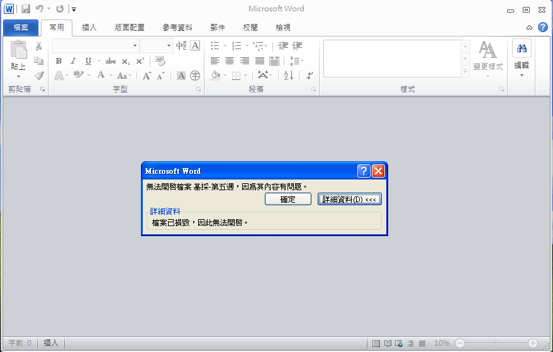This screenshot has width=553, height=352.
Task: Click the Asian Layout icon
Action: coord(263,75)
